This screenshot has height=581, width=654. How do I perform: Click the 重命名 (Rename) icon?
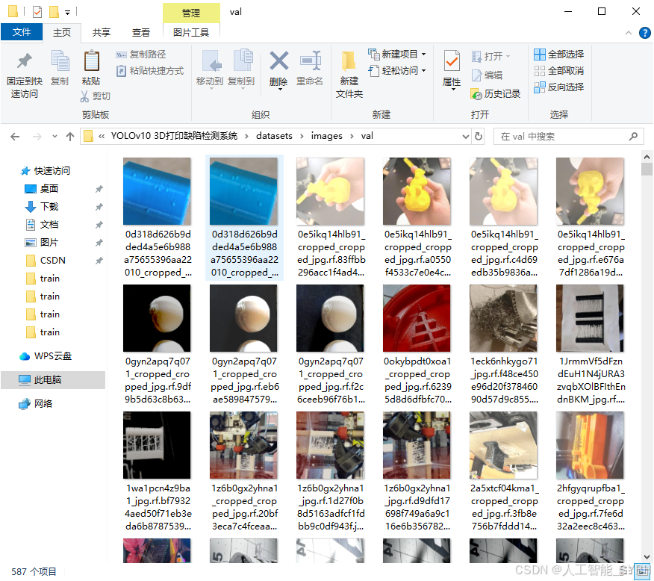pyautogui.click(x=307, y=63)
